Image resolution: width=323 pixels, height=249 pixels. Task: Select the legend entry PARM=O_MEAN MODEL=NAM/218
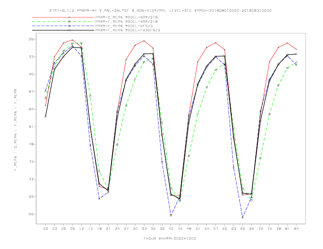(x=126, y=17)
